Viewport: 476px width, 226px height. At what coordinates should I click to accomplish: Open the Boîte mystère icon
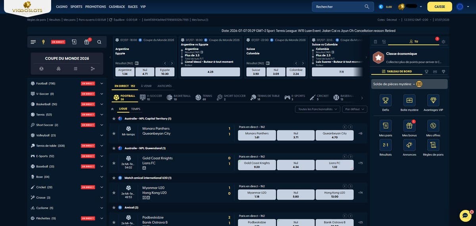(409, 100)
